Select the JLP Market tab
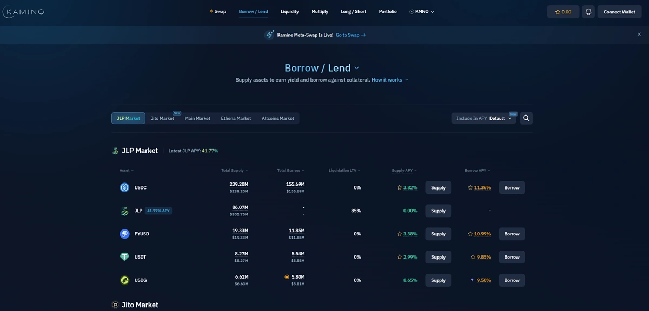 click(x=128, y=118)
